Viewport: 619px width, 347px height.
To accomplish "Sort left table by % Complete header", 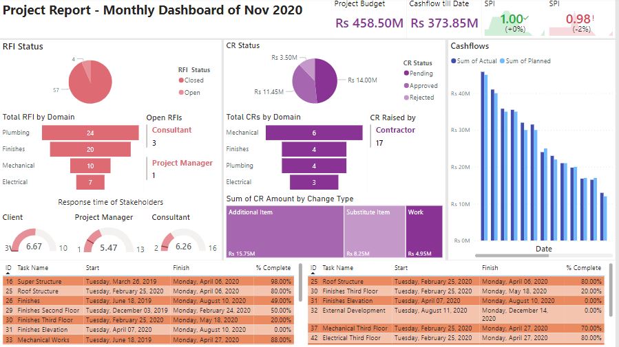I will pos(273,268).
